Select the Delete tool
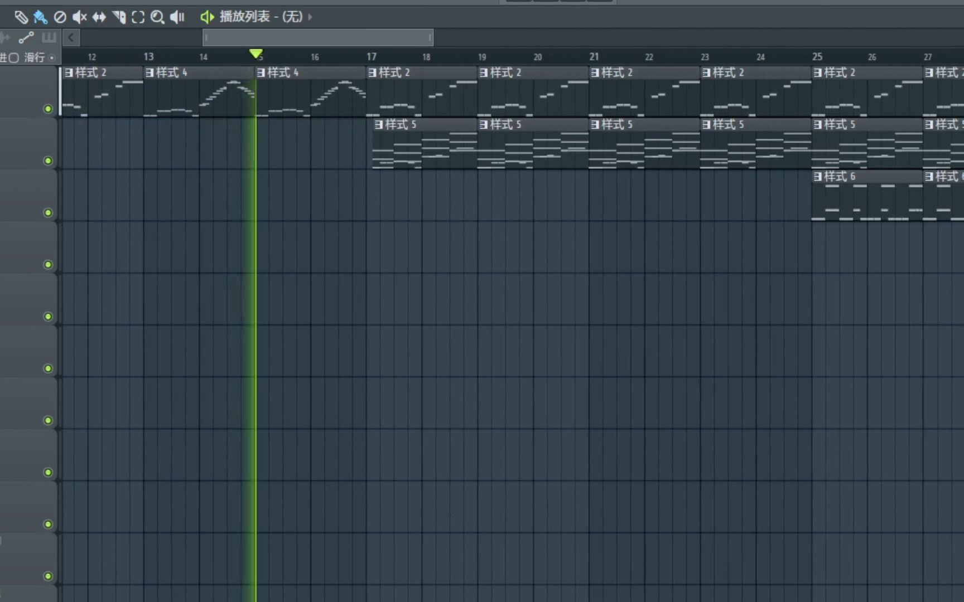Image resolution: width=964 pixels, height=602 pixels. (60, 17)
